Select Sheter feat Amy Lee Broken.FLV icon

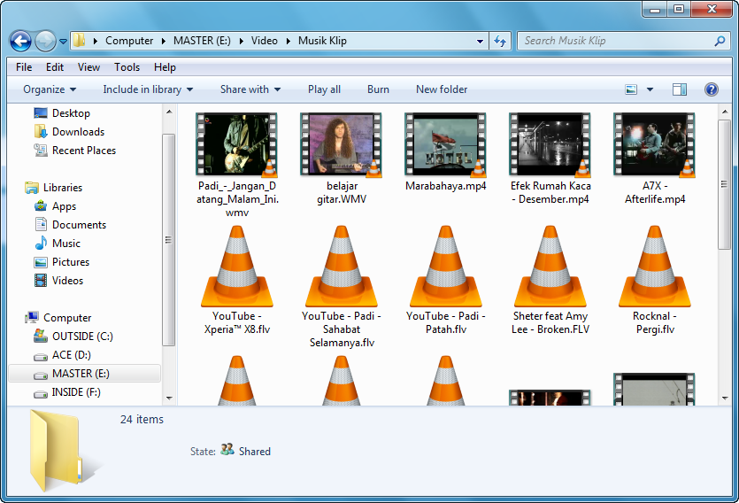(x=550, y=267)
